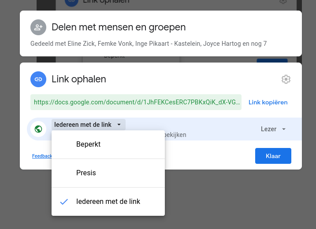Select Iedereen met de link menu option
The image size is (316, 229).
(108, 202)
